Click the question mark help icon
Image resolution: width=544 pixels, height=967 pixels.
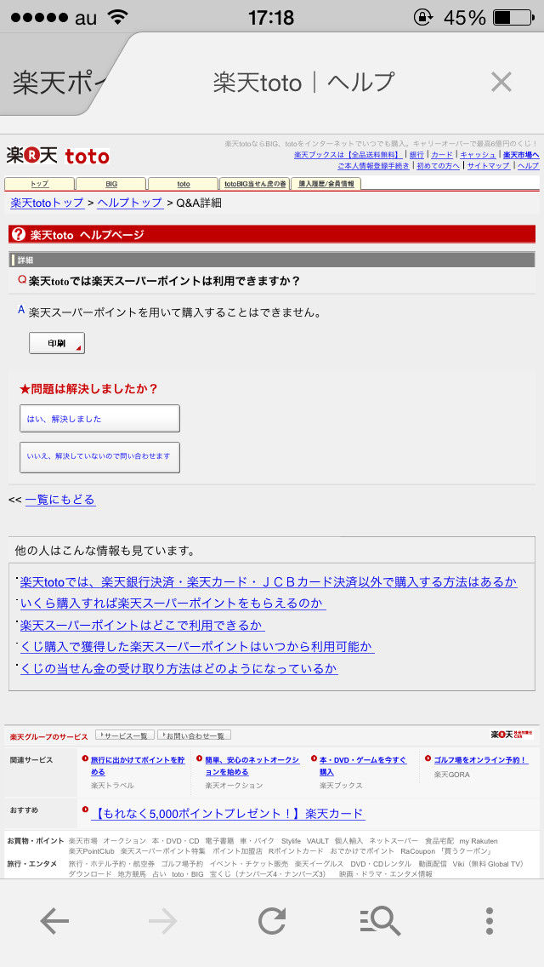19,234
